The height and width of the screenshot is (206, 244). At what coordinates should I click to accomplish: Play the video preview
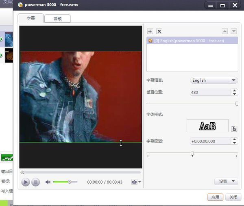click(x=26, y=182)
